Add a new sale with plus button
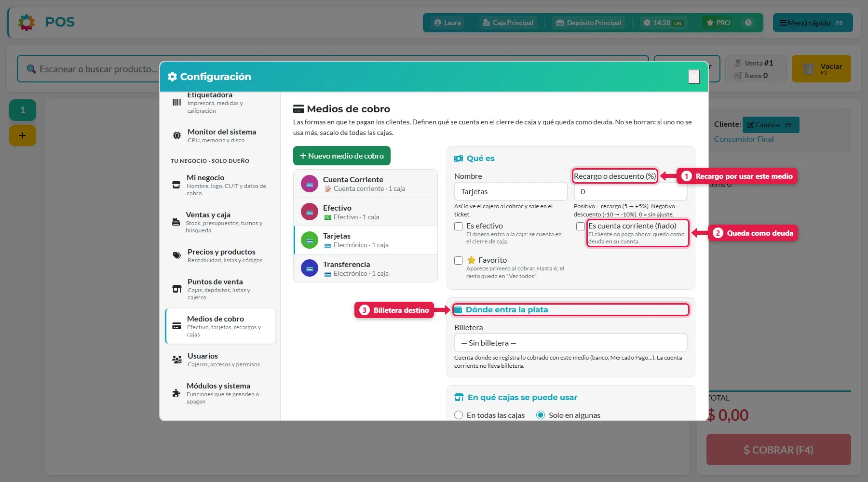Image resolution: width=868 pixels, height=482 pixels. 23,135
